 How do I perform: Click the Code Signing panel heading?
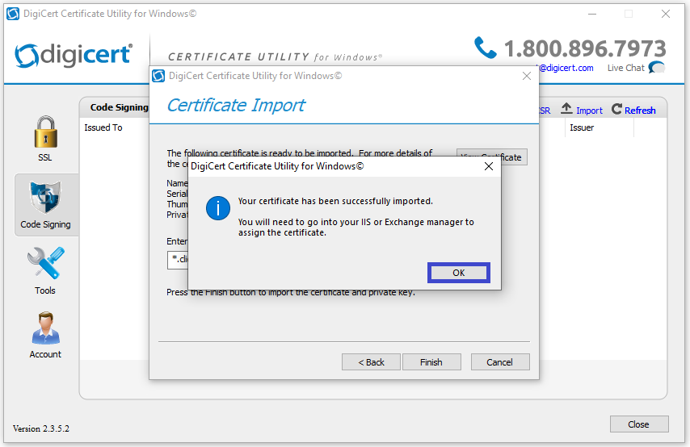click(120, 107)
